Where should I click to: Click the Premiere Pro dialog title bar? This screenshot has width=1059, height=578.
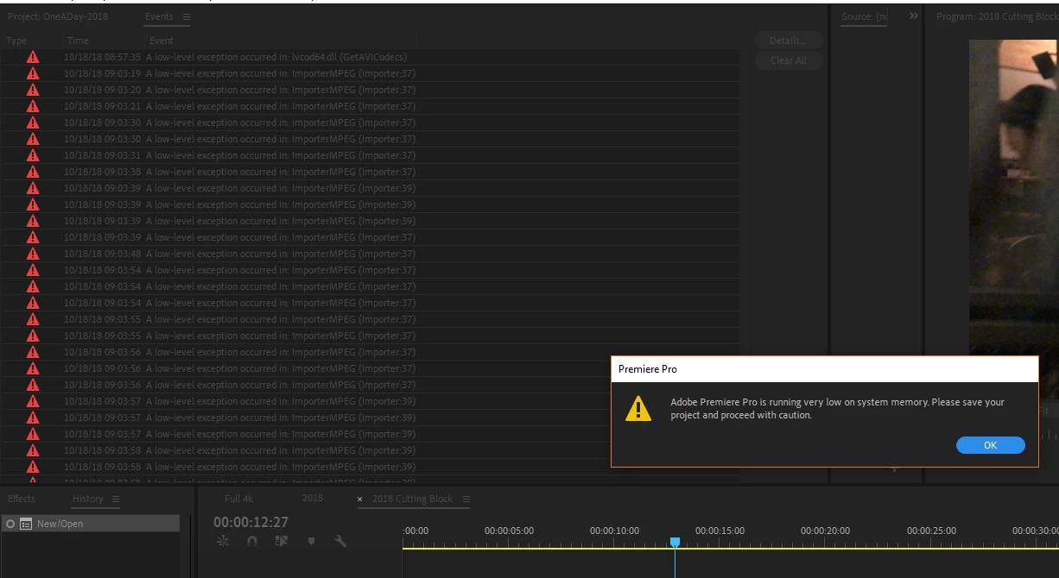click(x=825, y=369)
